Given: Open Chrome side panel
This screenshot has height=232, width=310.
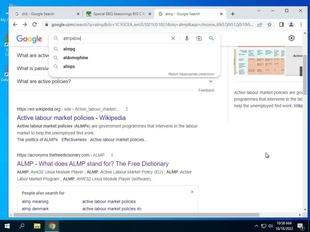Looking at the screenshot, I should point(282,24).
